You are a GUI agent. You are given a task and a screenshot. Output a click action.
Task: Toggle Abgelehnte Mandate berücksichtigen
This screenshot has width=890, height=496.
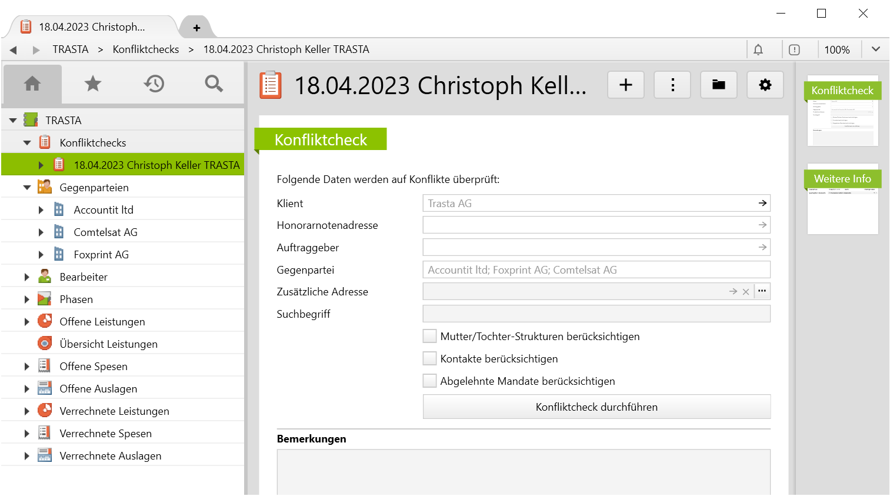(430, 381)
